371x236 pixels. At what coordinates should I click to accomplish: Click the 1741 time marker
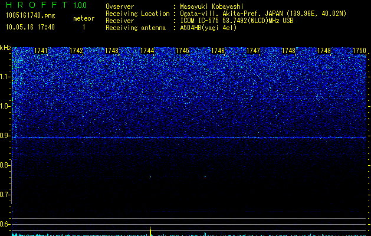(41, 51)
